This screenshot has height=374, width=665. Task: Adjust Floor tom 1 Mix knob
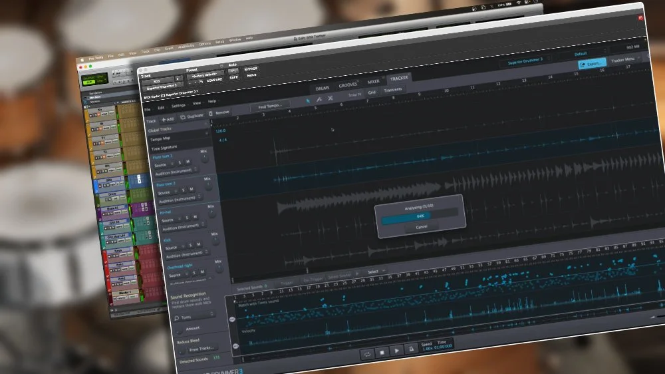point(204,158)
